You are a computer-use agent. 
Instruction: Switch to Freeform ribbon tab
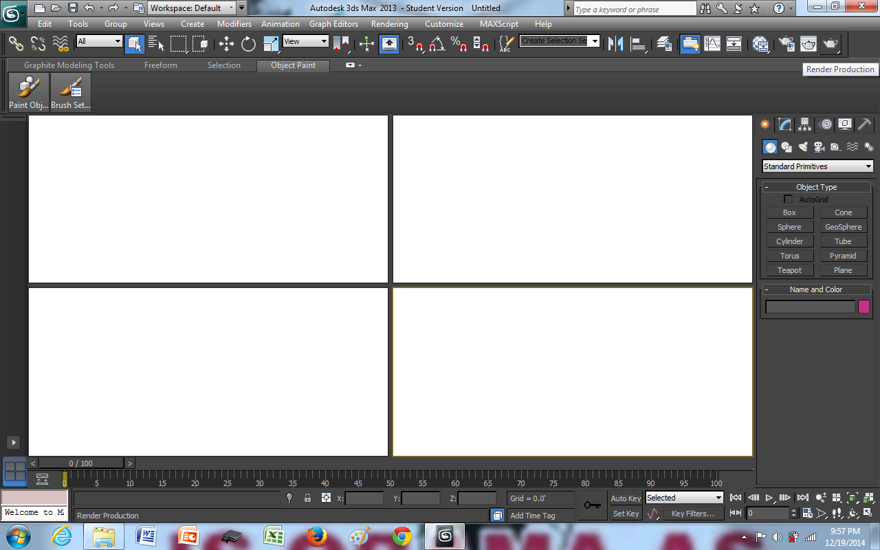pos(161,65)
